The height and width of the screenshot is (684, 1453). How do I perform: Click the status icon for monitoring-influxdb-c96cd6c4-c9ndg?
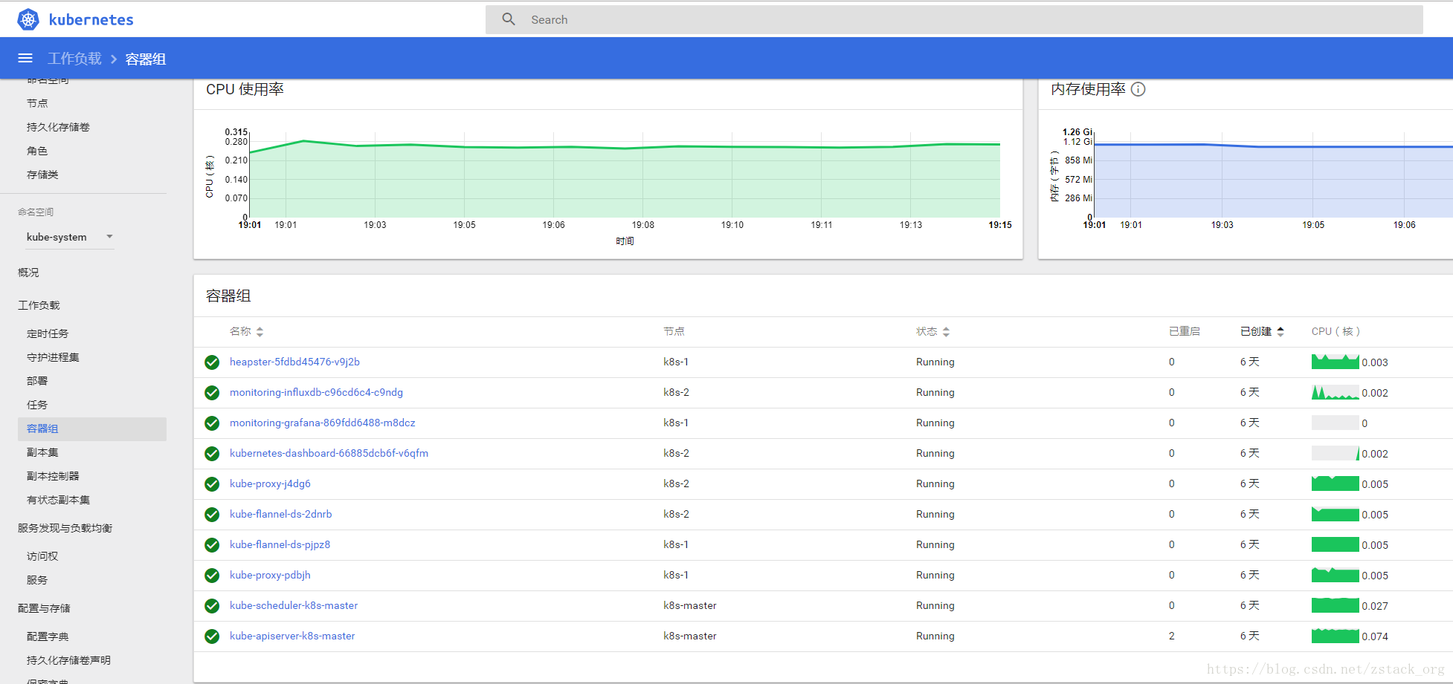coord(212,393)
